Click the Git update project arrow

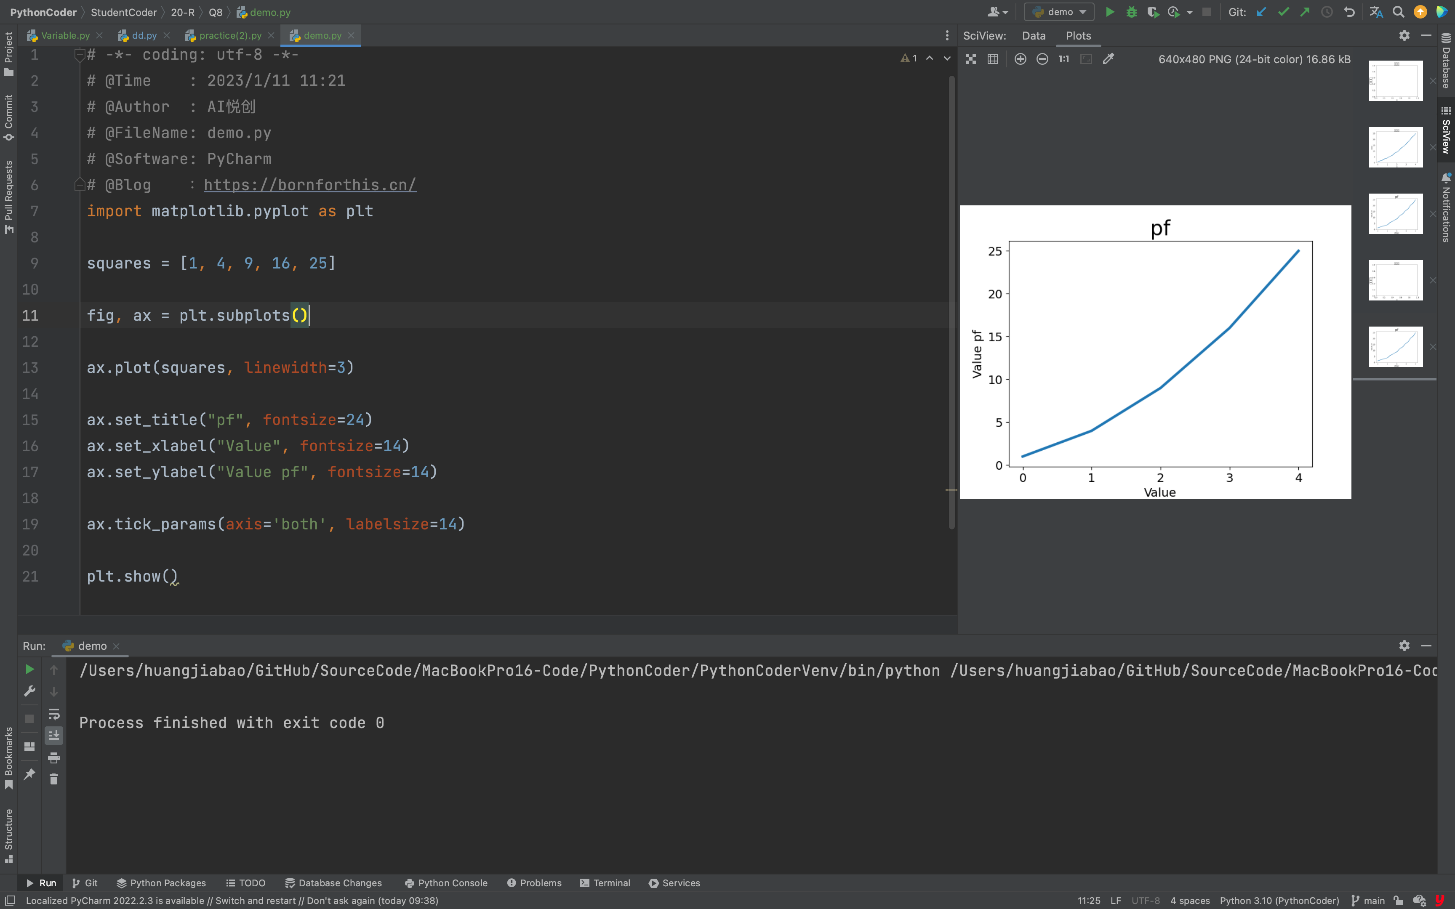coord(1261,12)
